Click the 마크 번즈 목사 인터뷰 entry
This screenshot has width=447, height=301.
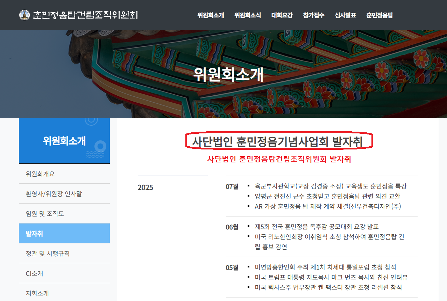(x=331, y=277)
